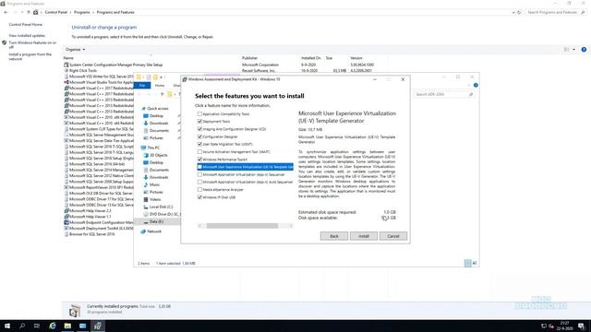Check Media eXperience Analyzer feature
This screenshot has height=332, width=591.
click(x=199, y=189)
